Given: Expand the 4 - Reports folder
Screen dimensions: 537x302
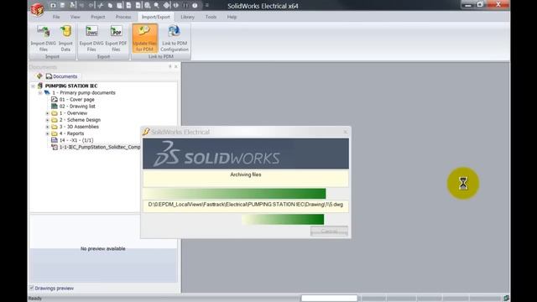Looking at the screenshot, I should coord(47,133).
